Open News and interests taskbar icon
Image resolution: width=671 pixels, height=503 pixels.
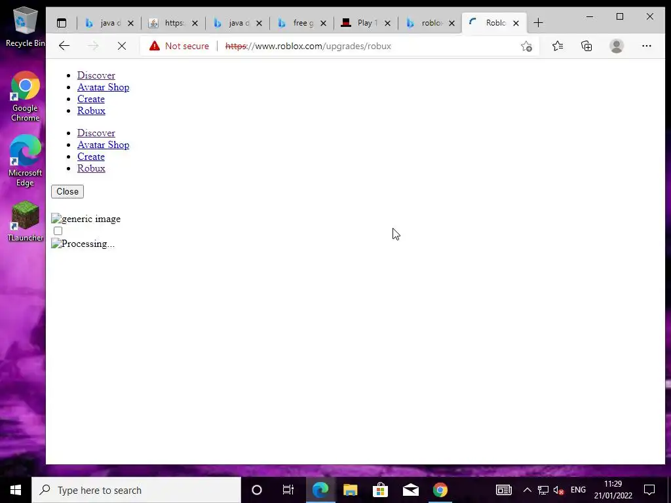pyautogui.click(x=504, y=490)
